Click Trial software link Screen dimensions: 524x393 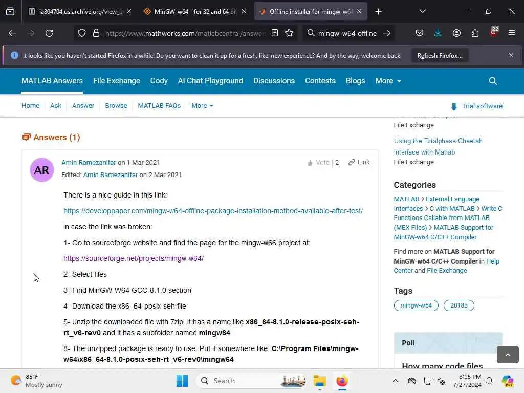[476, 106]
